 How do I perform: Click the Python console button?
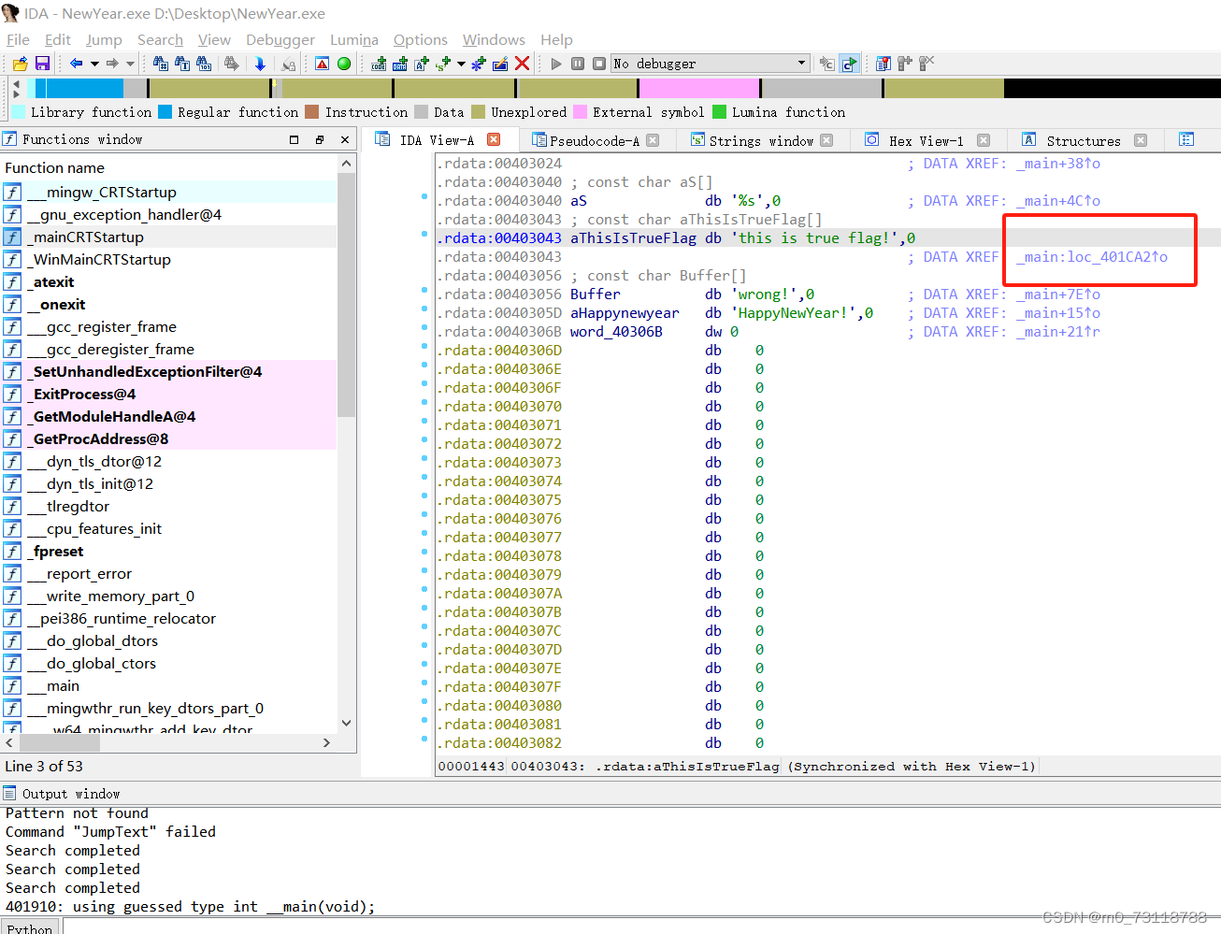click(30, 928)
